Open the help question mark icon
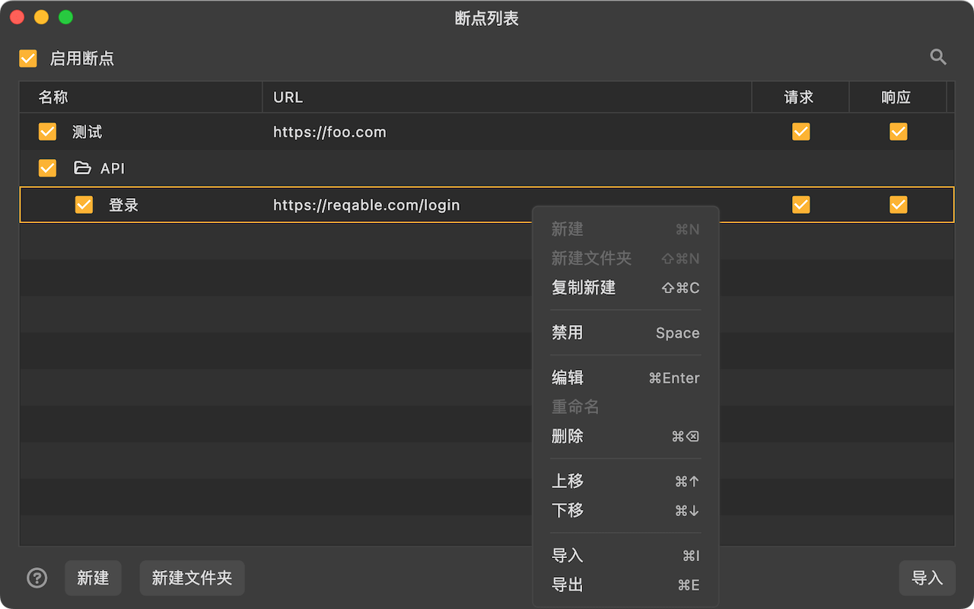Viewport: 974px width, 609px height. tap(37, 579)
